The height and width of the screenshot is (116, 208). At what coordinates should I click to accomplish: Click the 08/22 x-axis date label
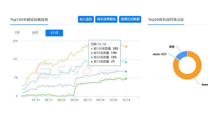(61, 100)
